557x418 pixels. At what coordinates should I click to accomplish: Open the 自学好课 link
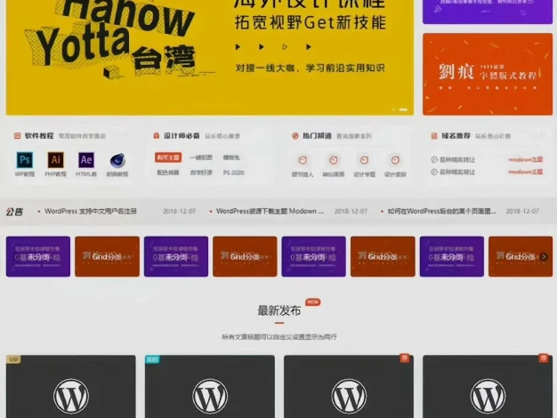[201, 173]
